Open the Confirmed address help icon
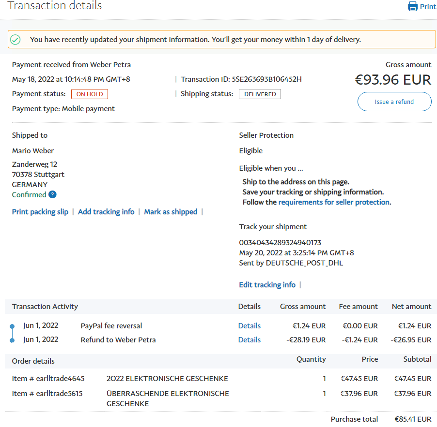Image resolution: width=437 pixels, height=427 pixels. 52,195
